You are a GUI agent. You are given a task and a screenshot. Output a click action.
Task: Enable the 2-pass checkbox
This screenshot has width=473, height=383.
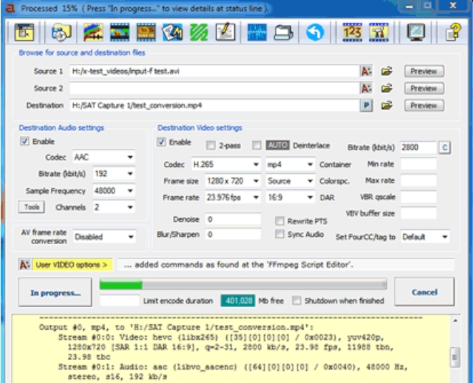[210, 146]
